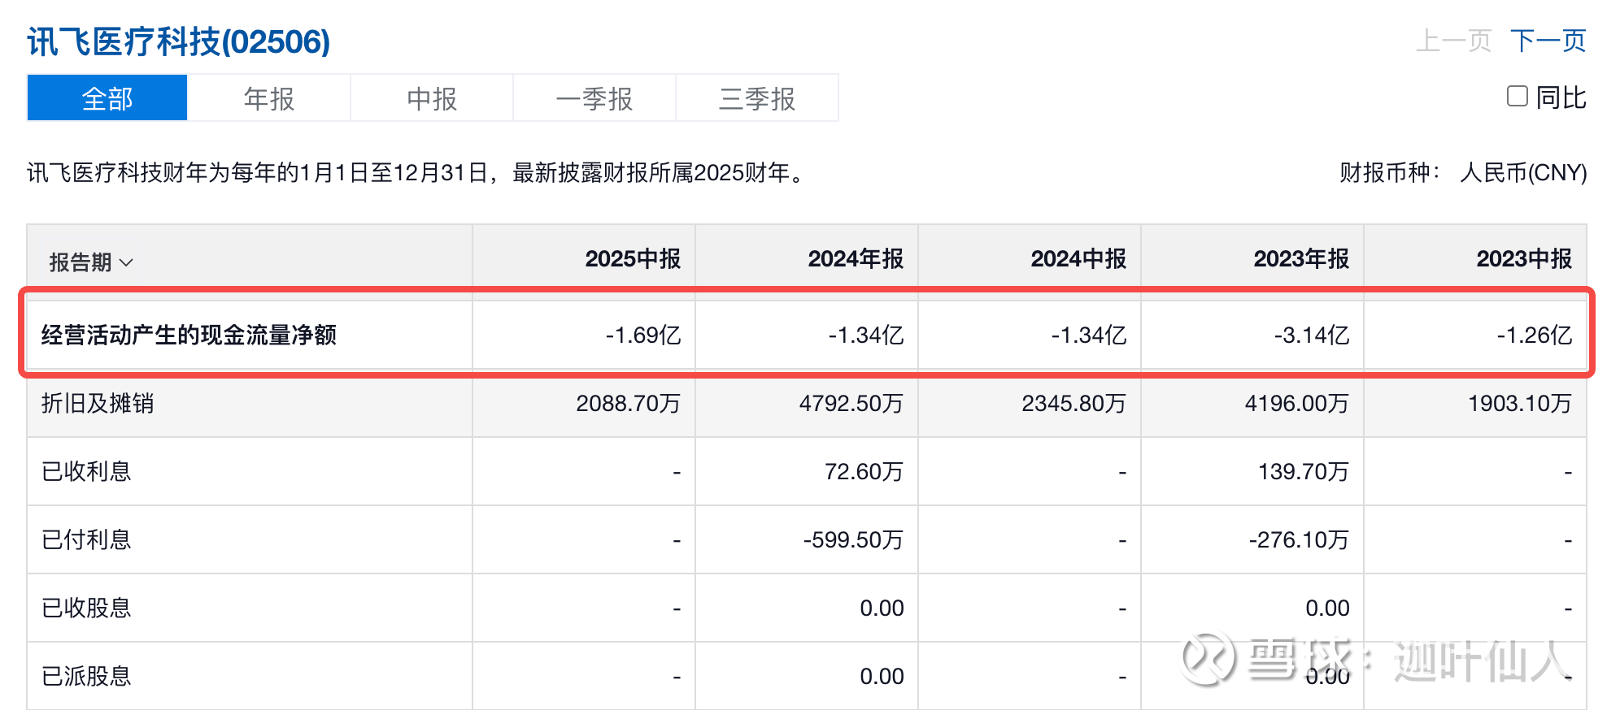1620x710 pixels.
Task: Select the 2023年报 column header
Action: pos(1301,259)
